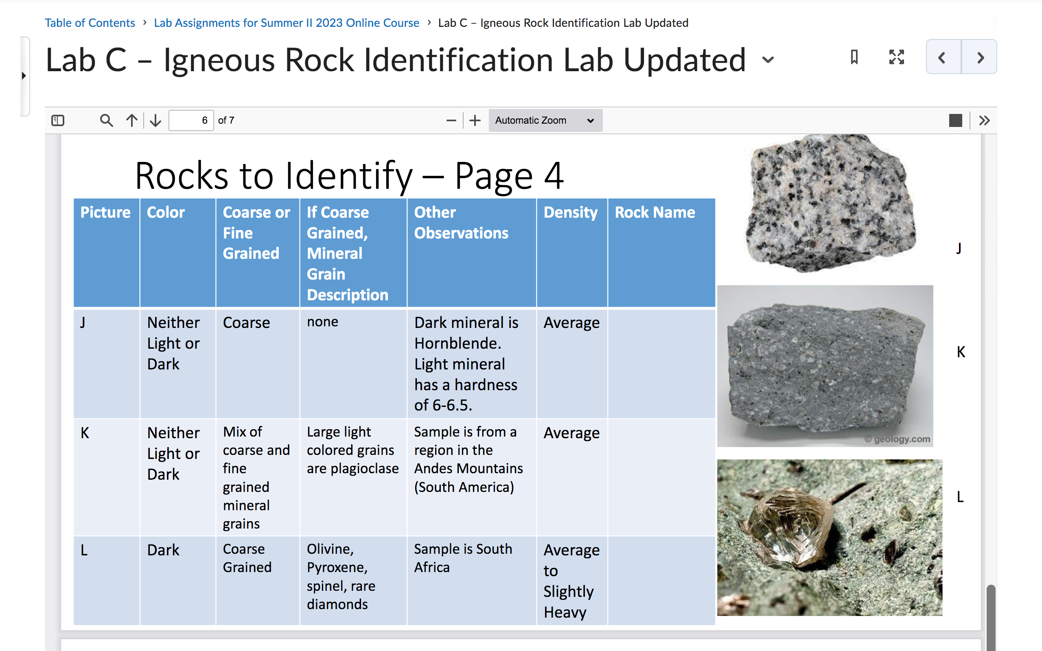Image resolution: width=1042 pixels, height=651 pixels.
Task: Open the search within document tool
Action: pyautogui.click(x=106, y=120)
